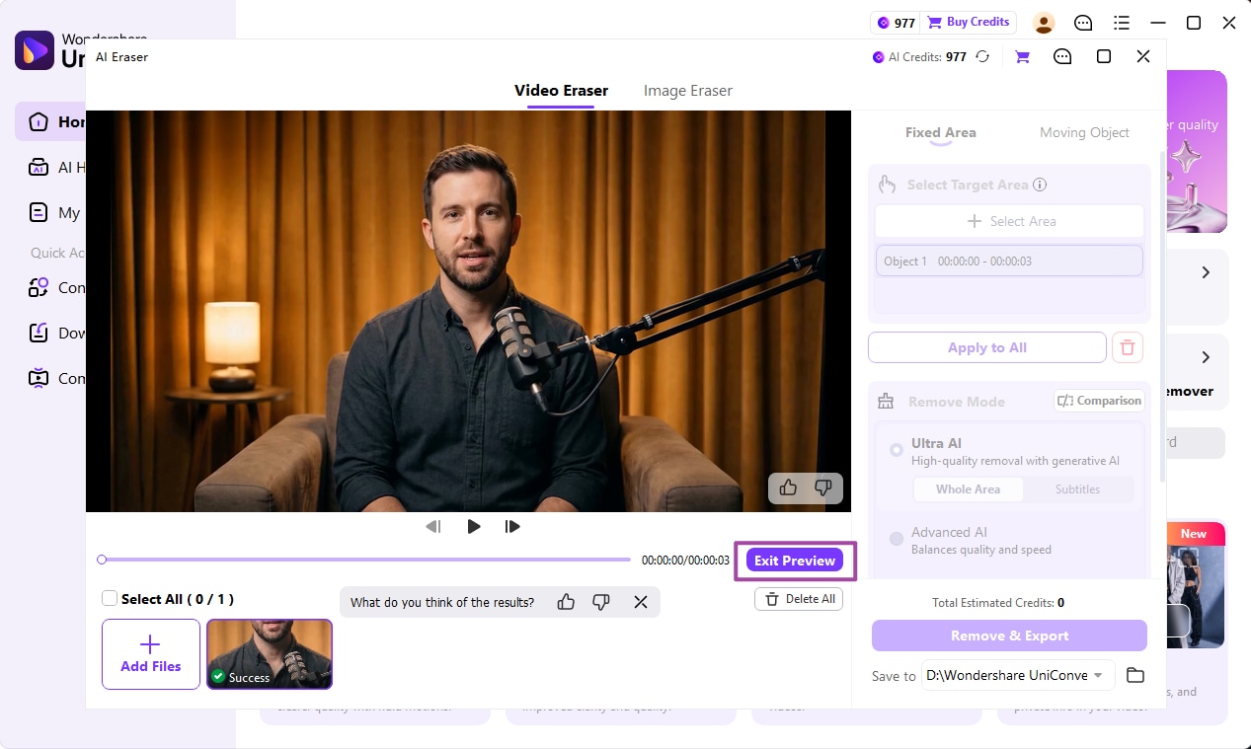1251x749 pixels.
Task: Play the video preview
Action: 474,527
